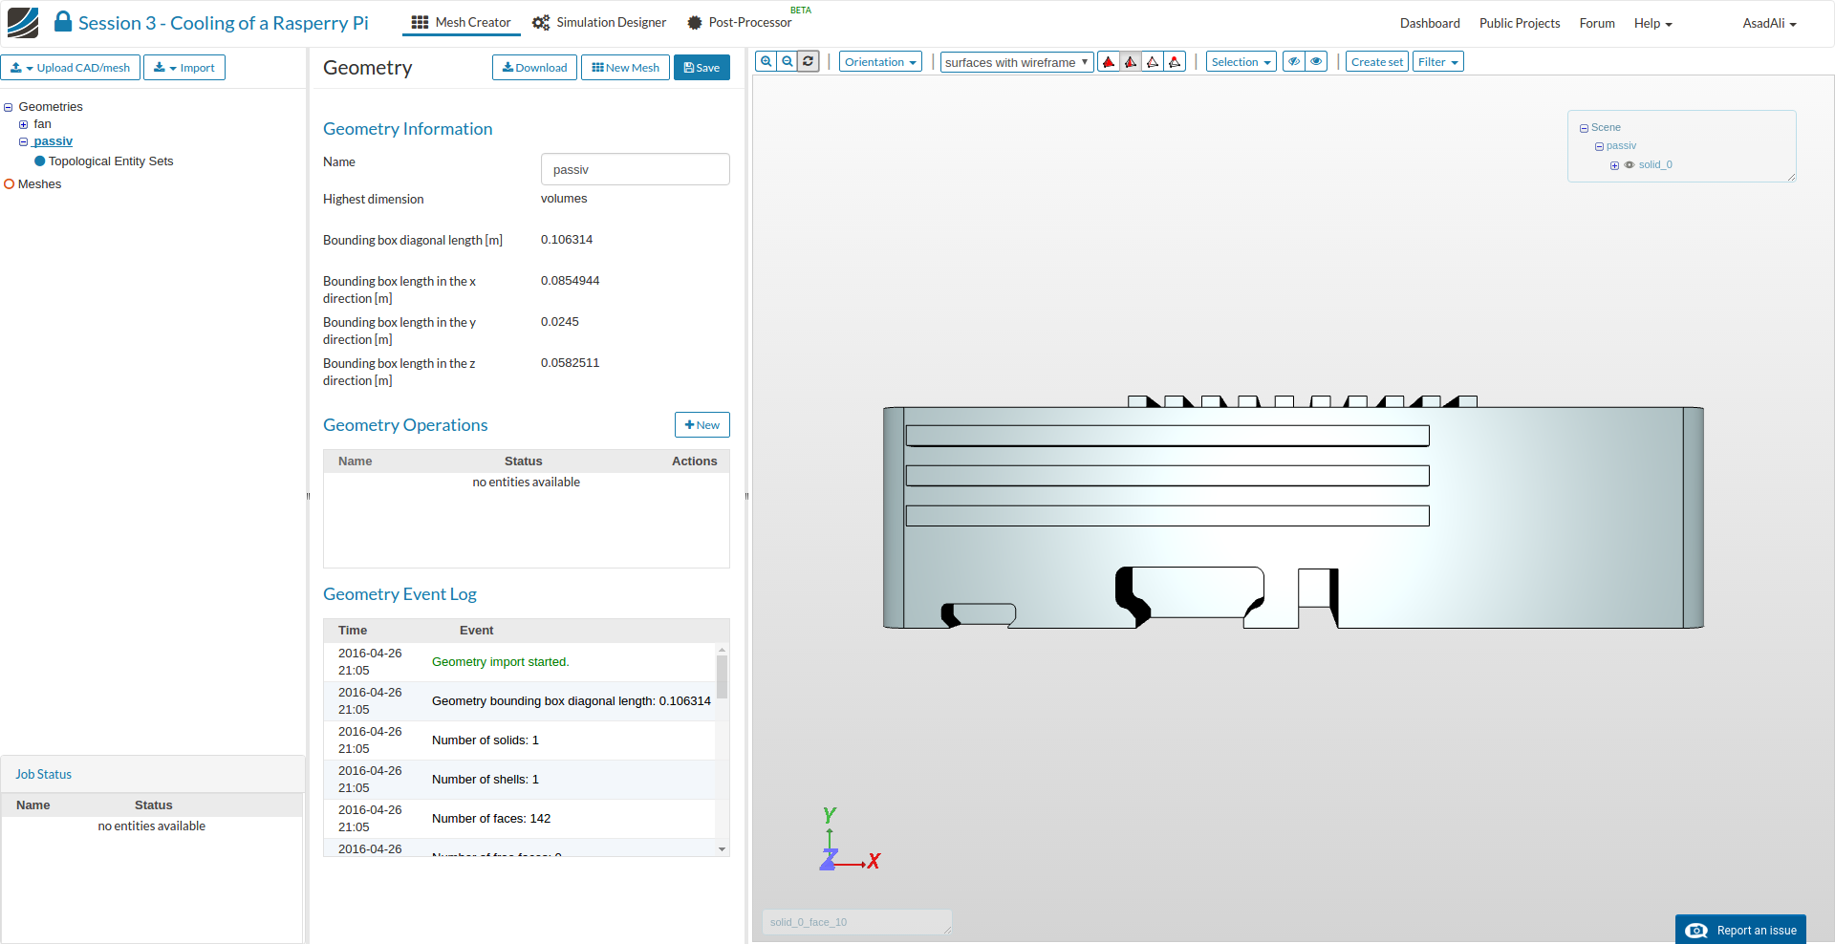Select the red-vertex tetrahedron pick mode
The height and width of the screenshot is (944, 1835).
point(1175,62)
